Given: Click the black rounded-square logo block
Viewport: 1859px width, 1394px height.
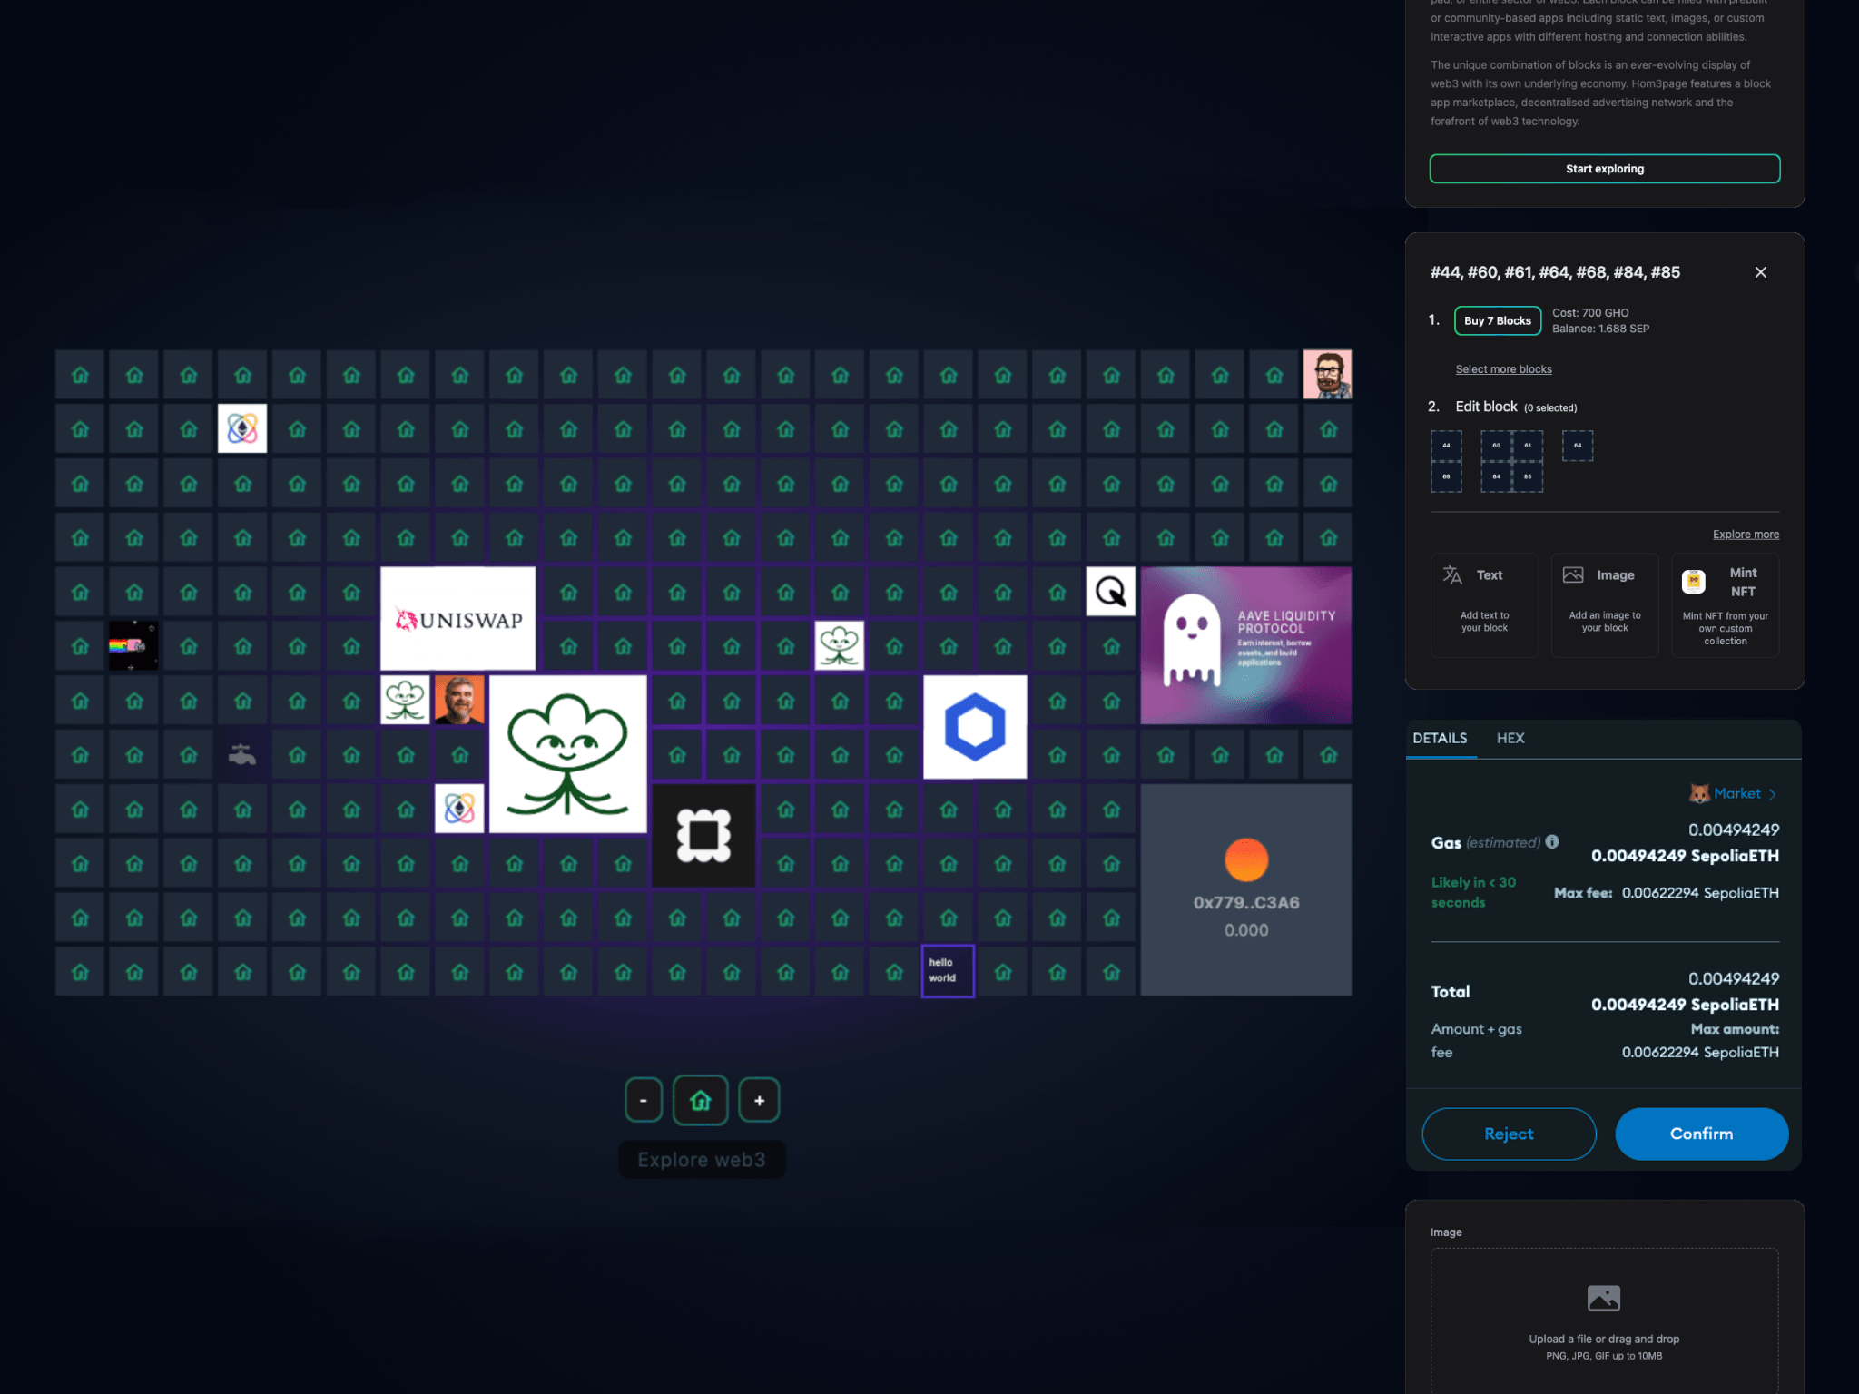Looking at the screenshot, I should tap(703, 835).
